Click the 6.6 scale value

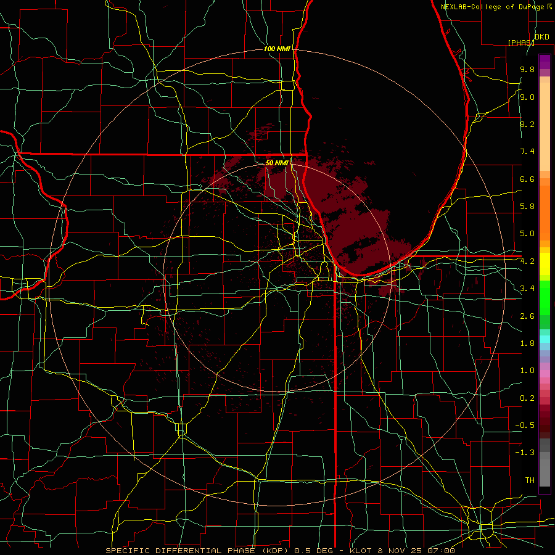tap(527, 179)
